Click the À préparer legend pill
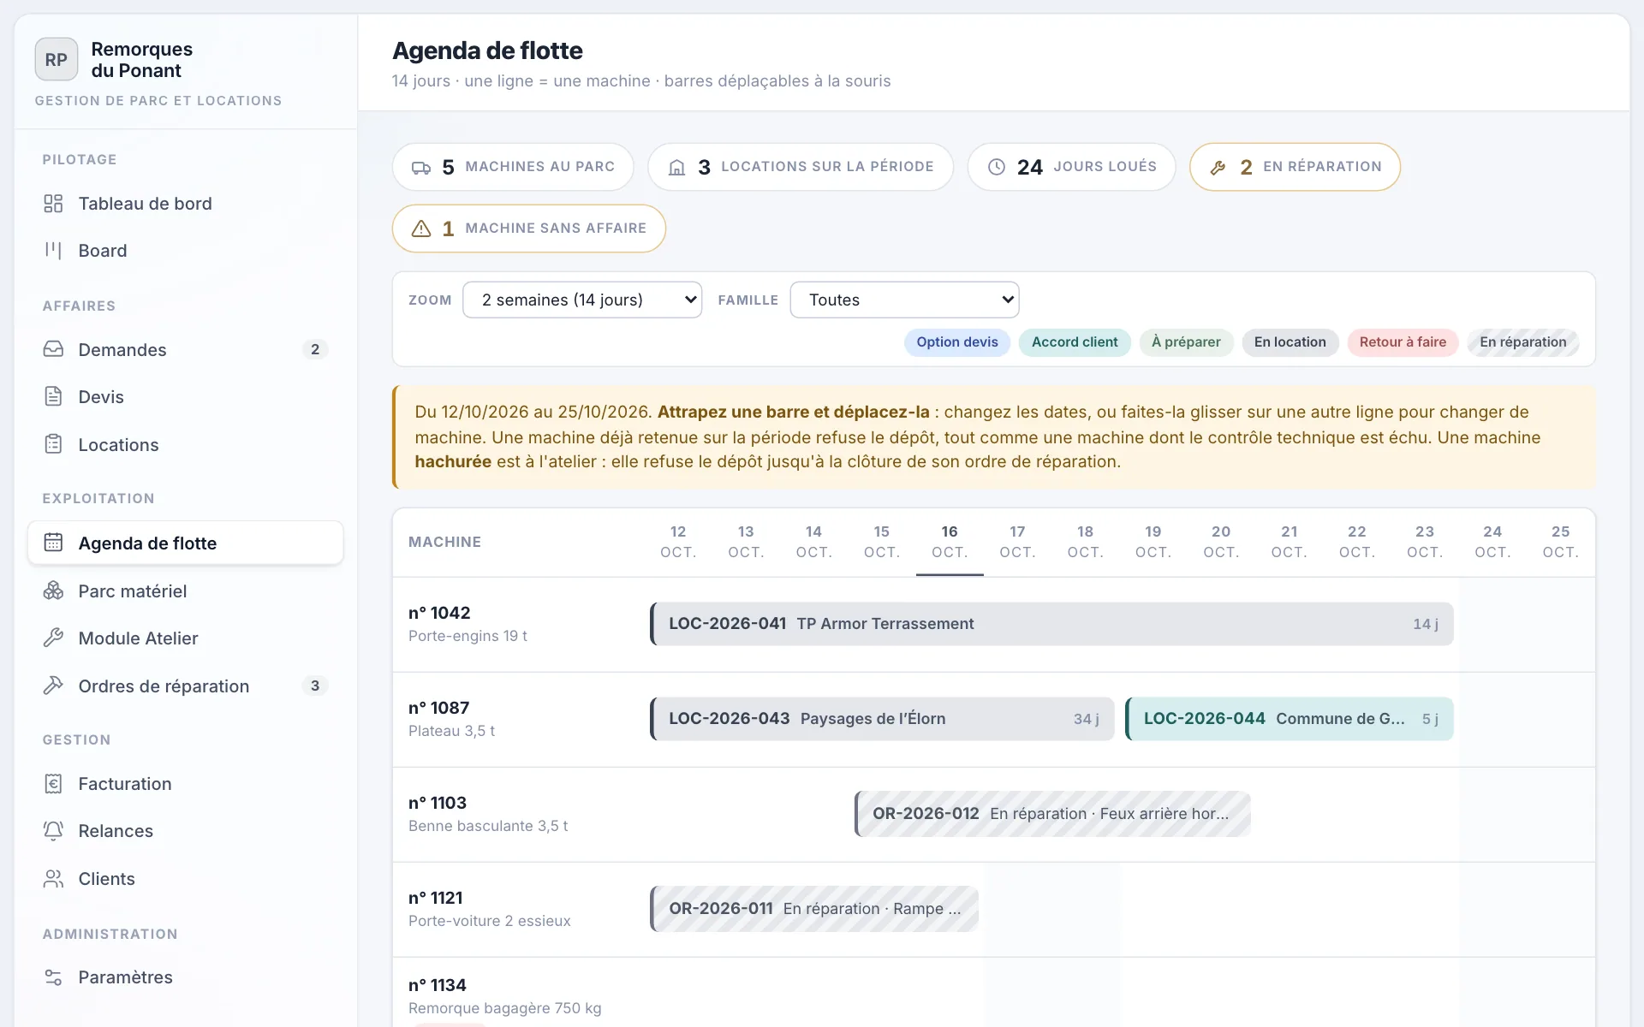 pos(1186,342)
